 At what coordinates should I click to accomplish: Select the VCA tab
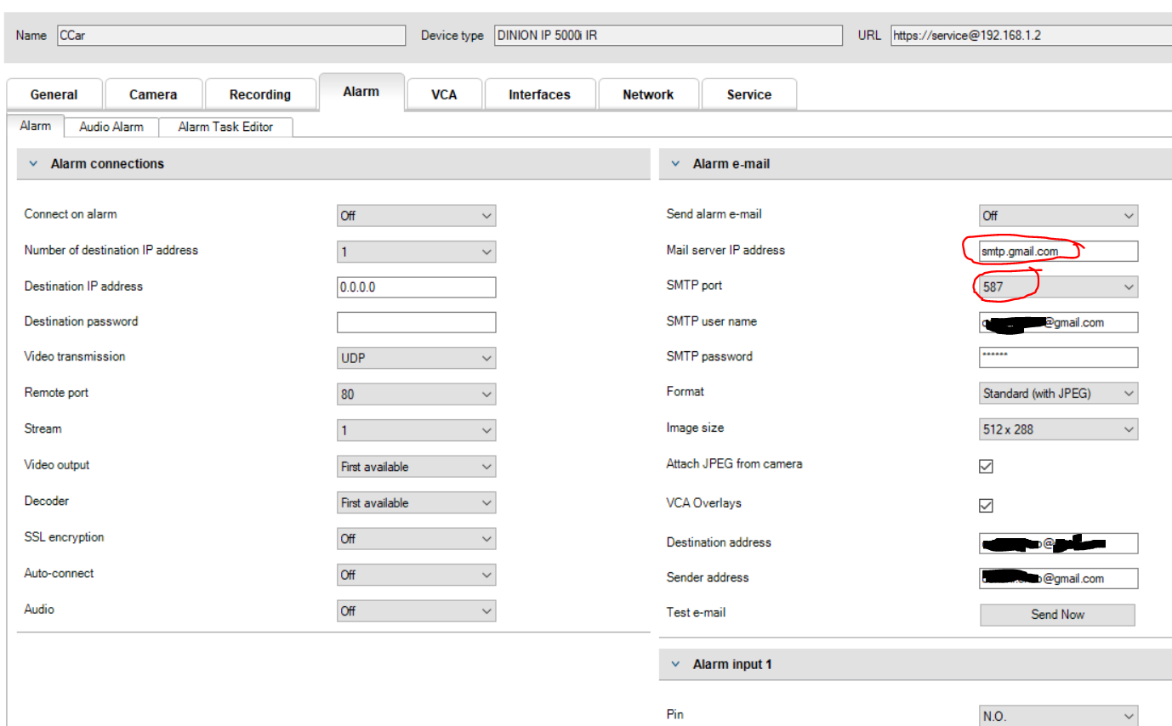point(444,94)
